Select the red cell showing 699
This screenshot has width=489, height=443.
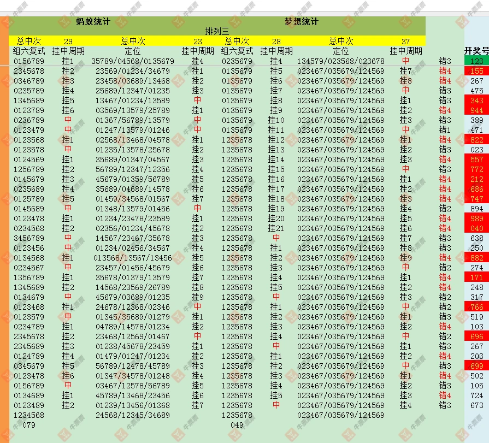[476, 366]
